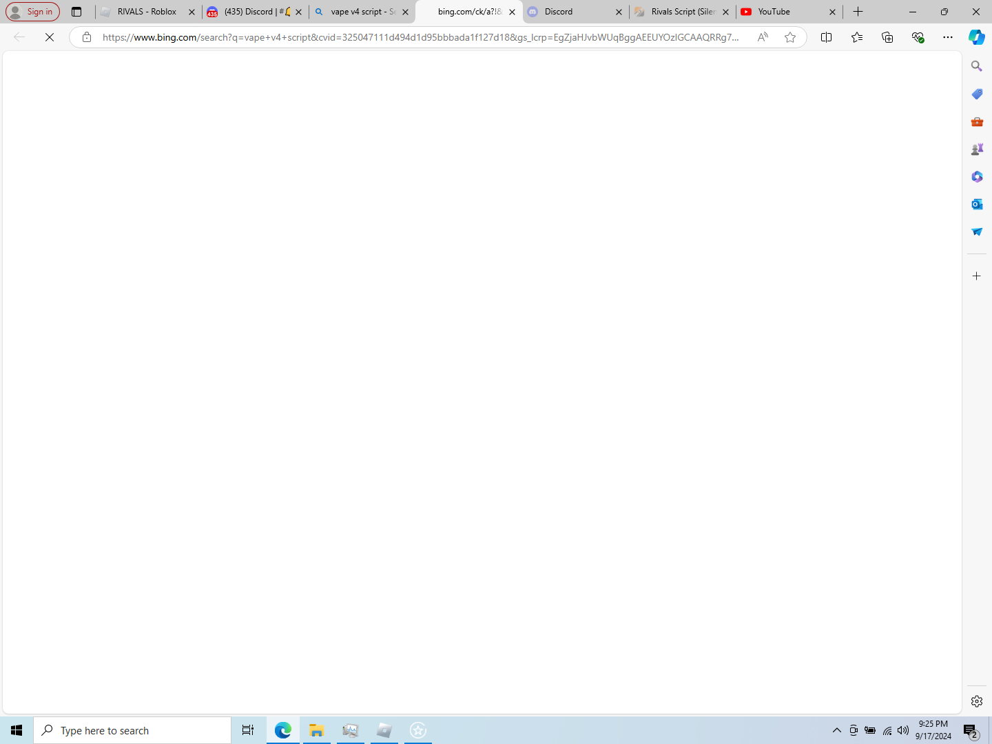Viewport: 992px width, 744px height.
Task: Open the Roblox taskbar app
Action: tap(384, 730)
